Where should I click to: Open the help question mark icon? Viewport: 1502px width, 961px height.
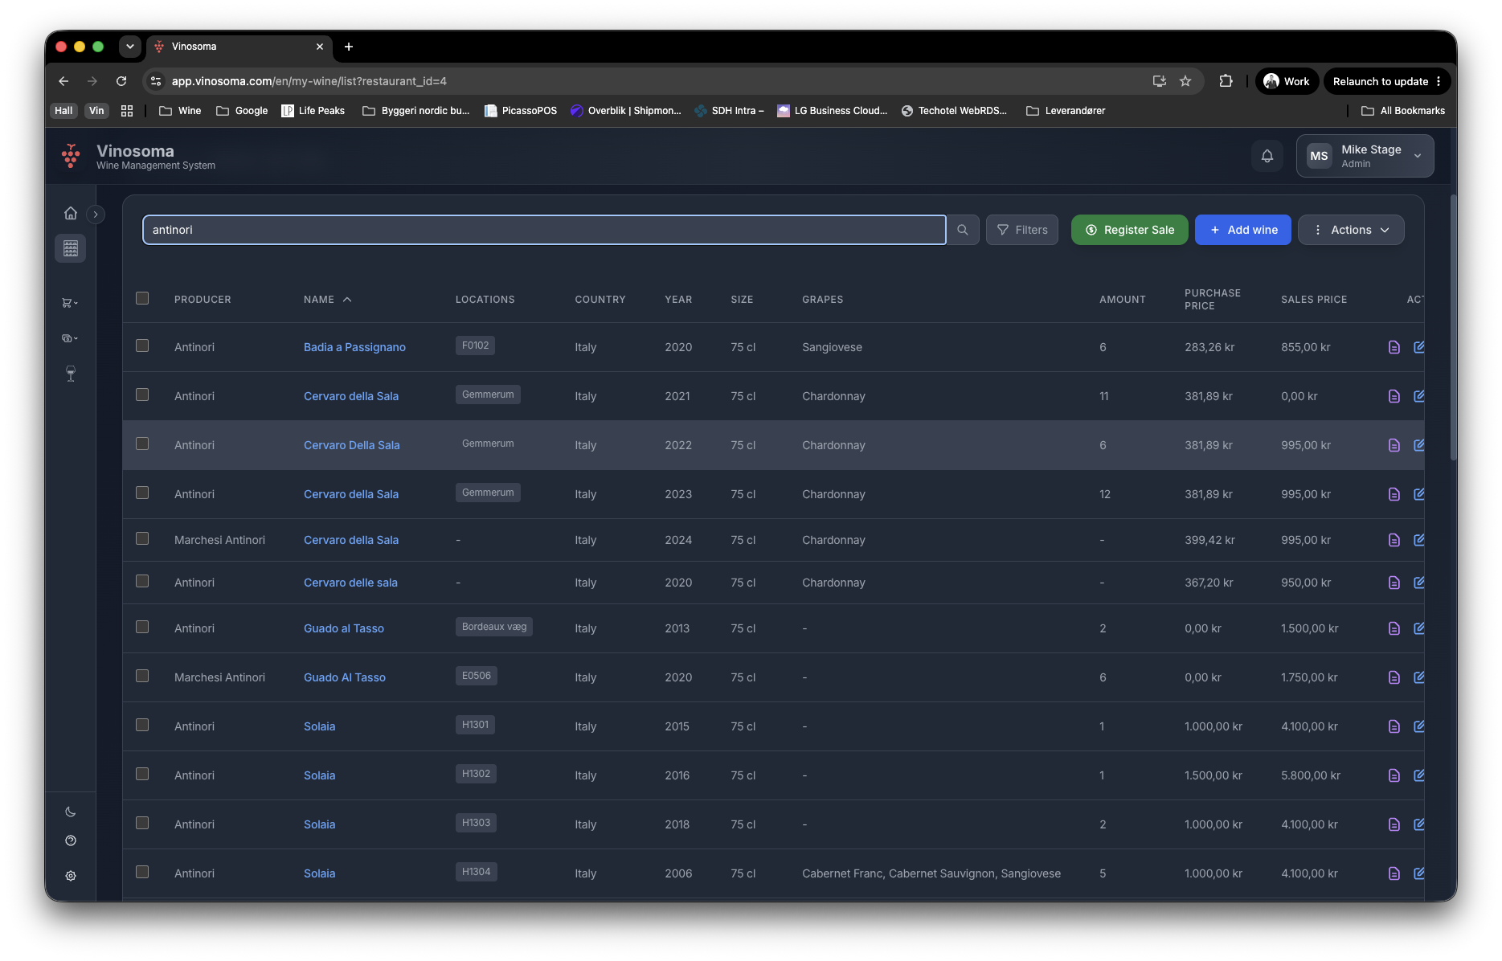[71, 840]
